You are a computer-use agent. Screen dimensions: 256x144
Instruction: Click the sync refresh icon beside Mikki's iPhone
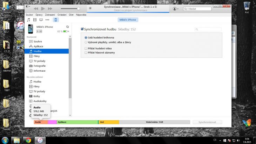tap(67, 27)
